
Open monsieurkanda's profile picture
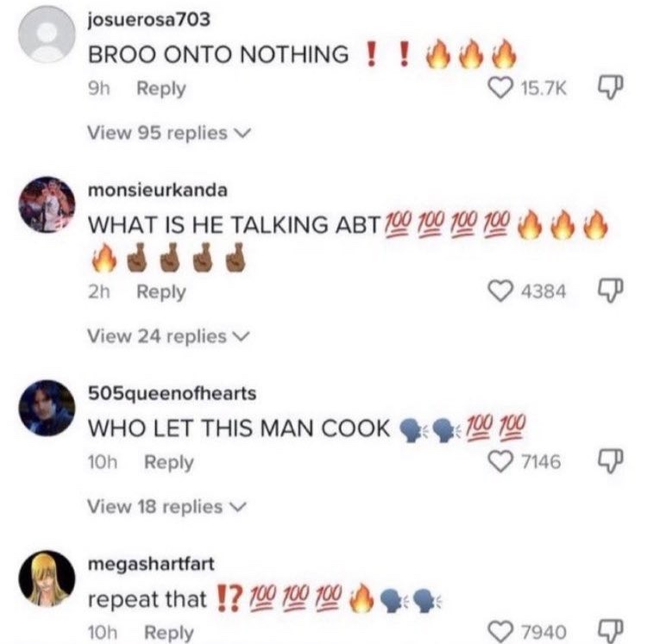coord(47,204)
